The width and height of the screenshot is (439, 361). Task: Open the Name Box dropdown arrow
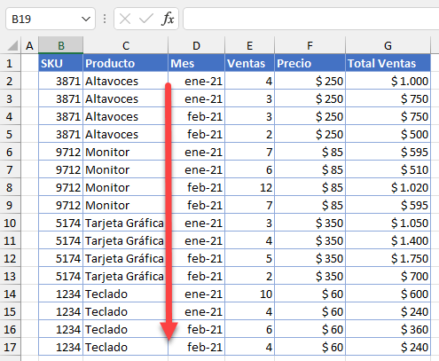pos(86,20)
